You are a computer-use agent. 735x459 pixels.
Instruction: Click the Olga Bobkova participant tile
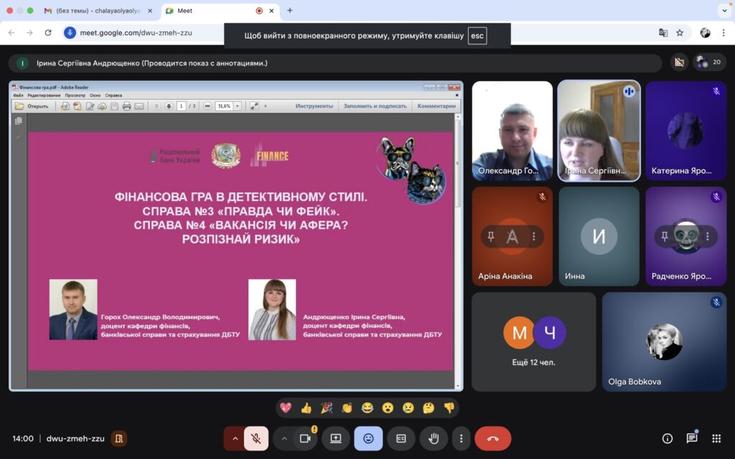click(x=664, y=342)
